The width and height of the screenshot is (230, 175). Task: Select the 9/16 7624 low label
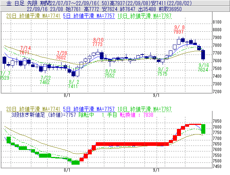click(x=203, y=67)
